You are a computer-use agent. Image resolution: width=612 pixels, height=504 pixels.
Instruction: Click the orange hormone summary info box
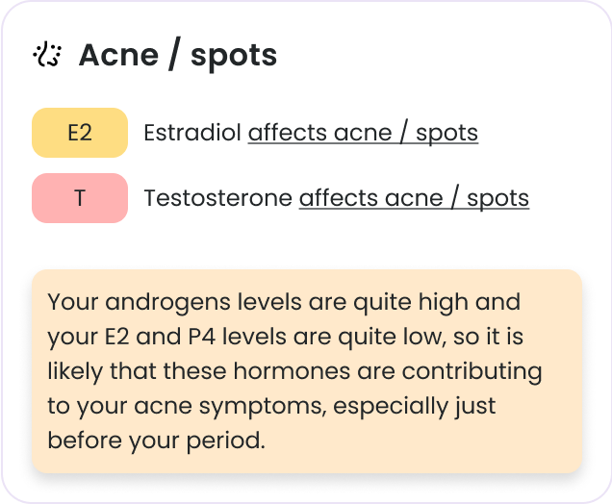pyautogui.click(x=306, y=370)
